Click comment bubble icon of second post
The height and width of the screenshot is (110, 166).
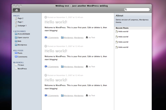coord(46,67)
